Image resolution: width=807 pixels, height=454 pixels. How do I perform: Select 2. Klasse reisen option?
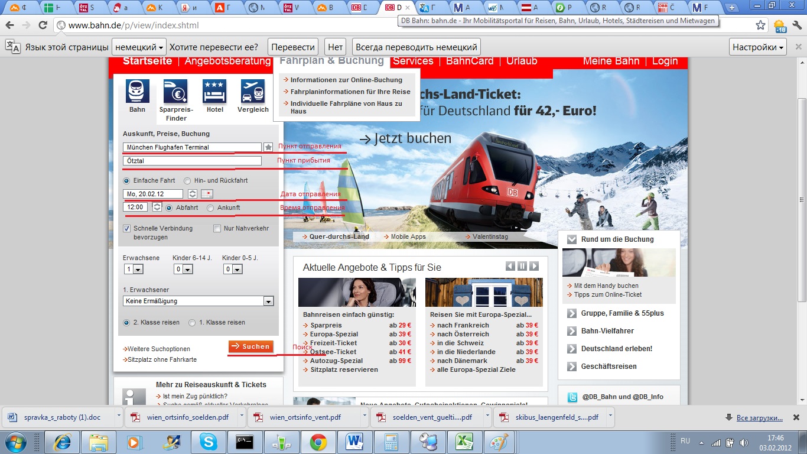tap(126, 323)
